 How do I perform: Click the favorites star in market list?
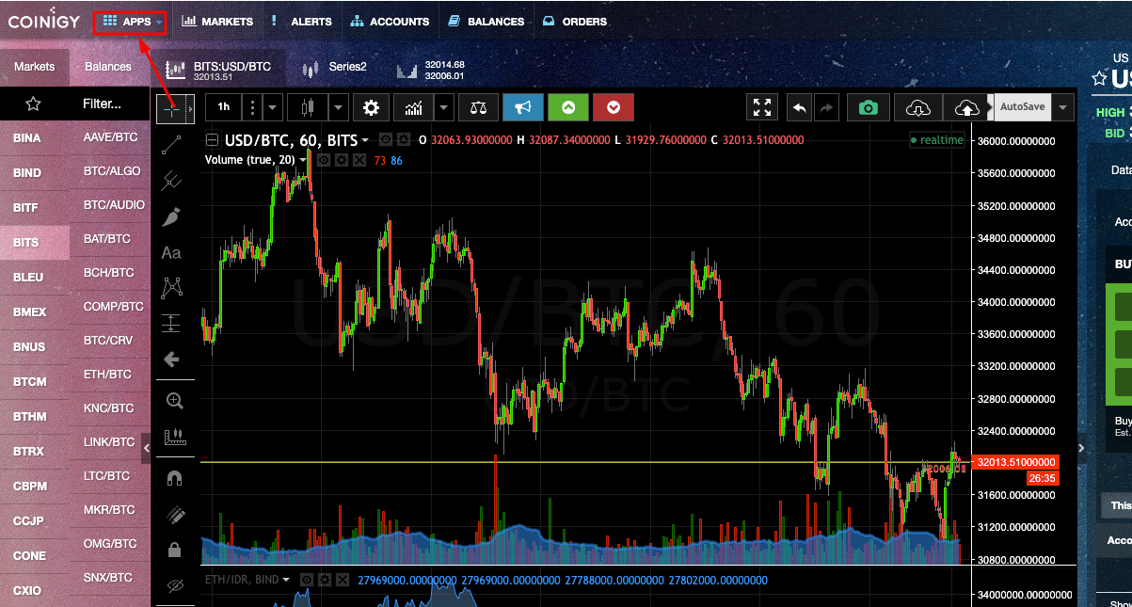click(x=33, y=104)
